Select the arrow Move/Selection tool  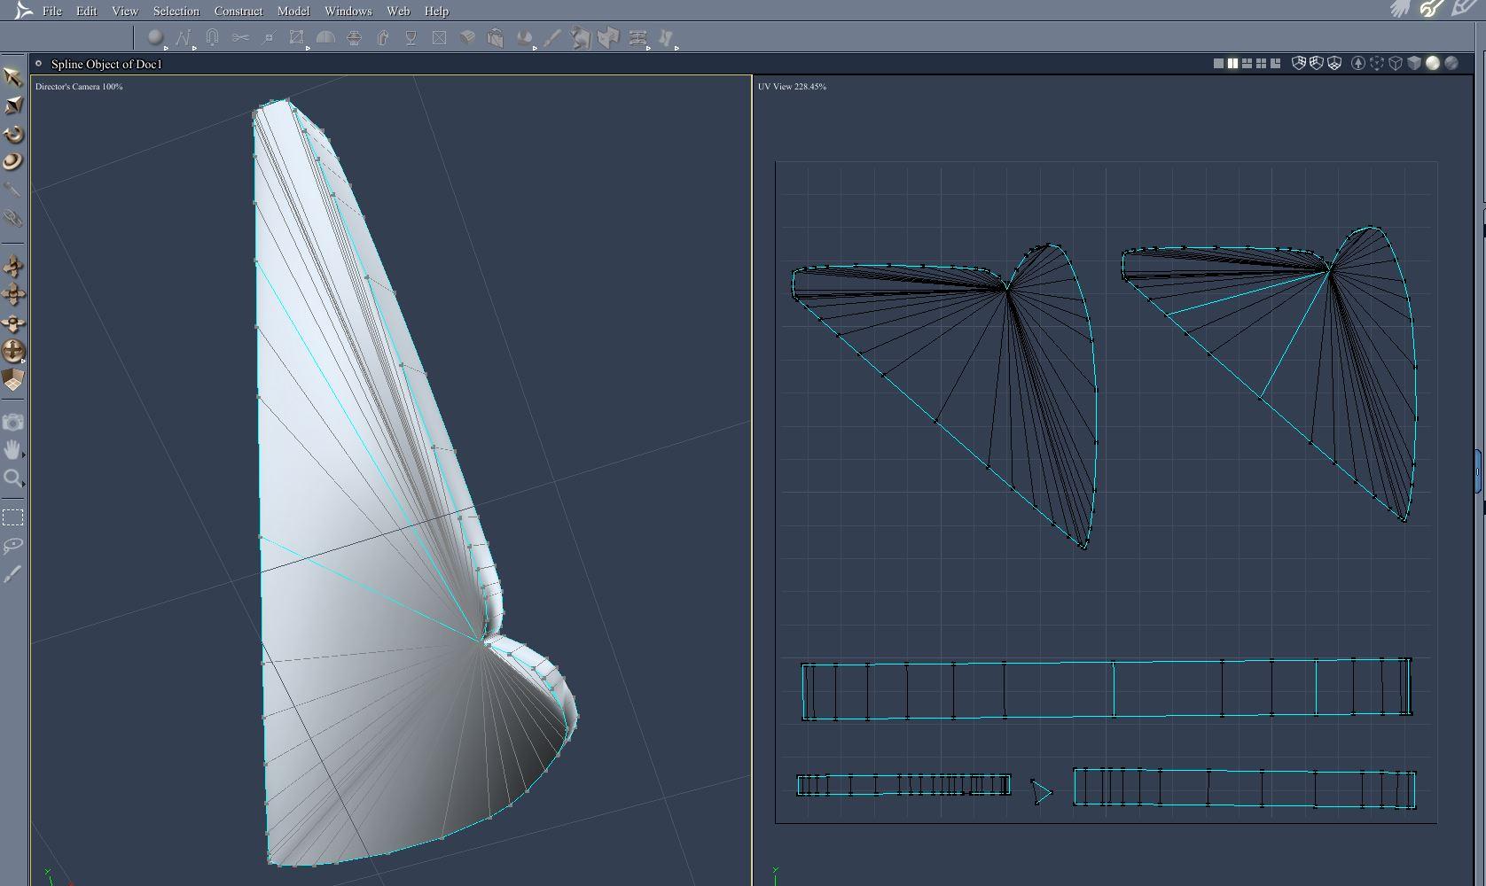(12, 76)
